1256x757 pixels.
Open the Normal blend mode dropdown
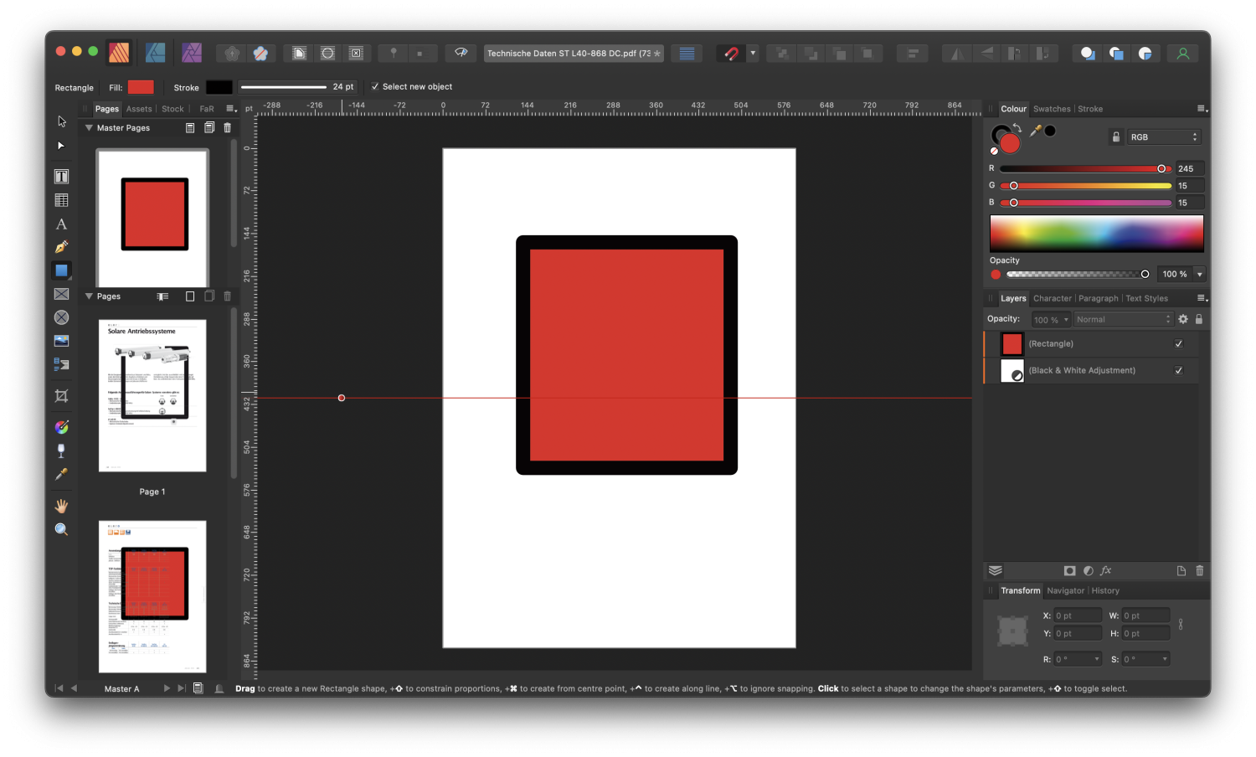[x=1123, y=320]
